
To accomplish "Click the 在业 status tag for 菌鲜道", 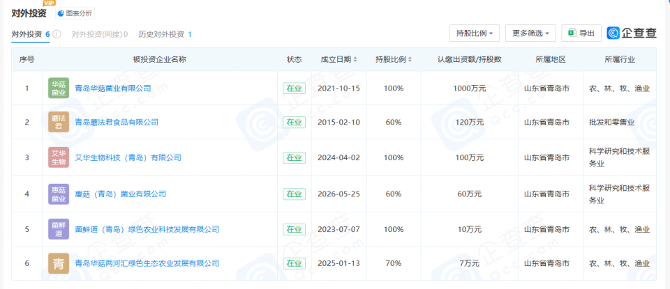I will point(294,229).
